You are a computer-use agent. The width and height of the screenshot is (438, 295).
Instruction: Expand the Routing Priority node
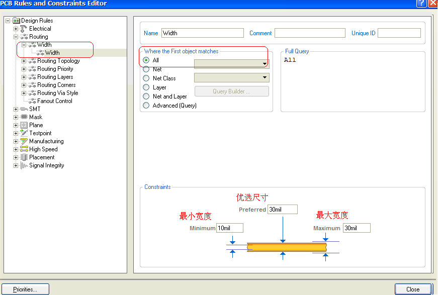coord(24,69)
